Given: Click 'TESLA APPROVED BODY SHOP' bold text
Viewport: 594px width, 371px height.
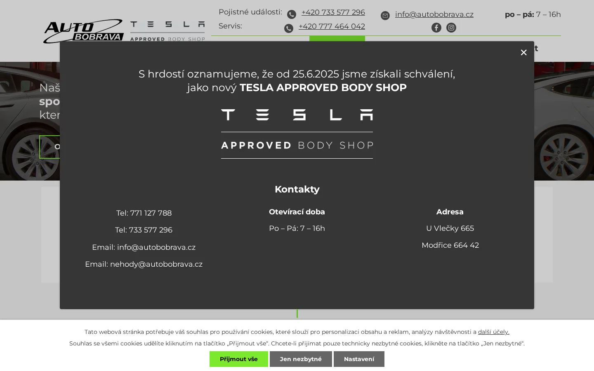Looking at the screenshot, I should point(323,87).
